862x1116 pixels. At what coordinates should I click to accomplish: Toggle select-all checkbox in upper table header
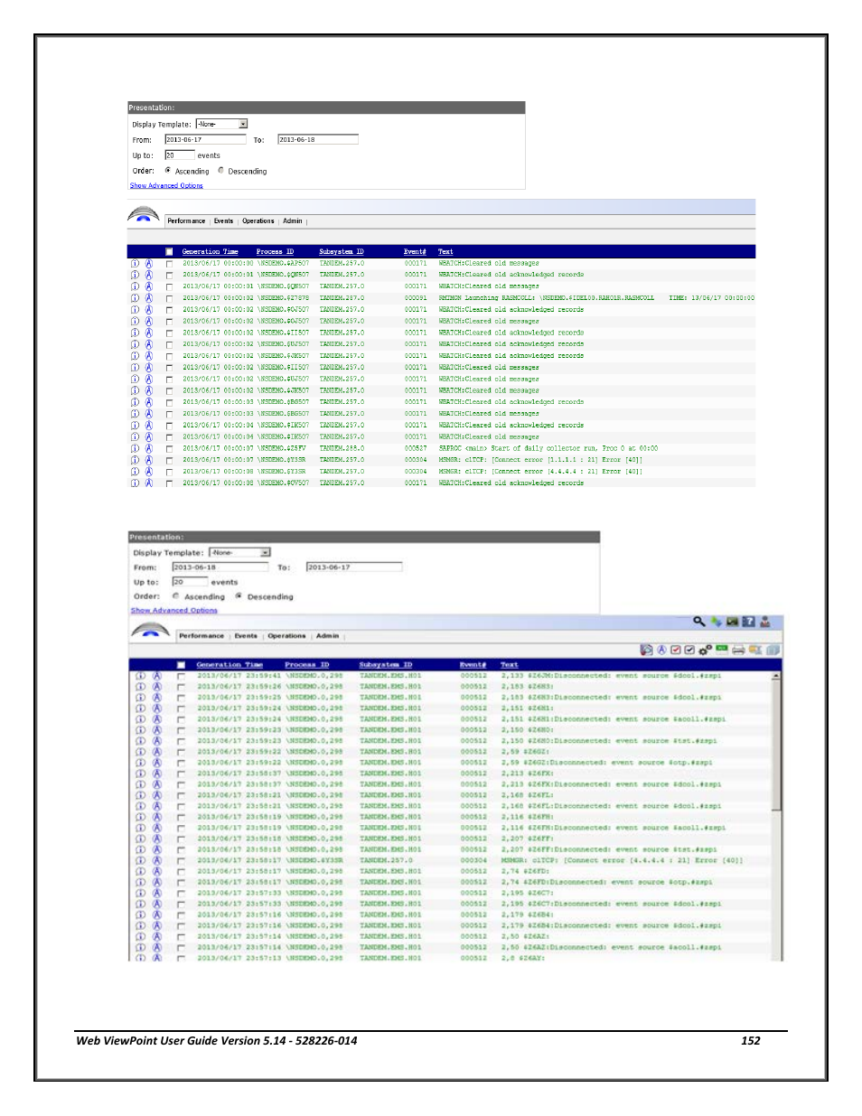[x=169, y=252]
